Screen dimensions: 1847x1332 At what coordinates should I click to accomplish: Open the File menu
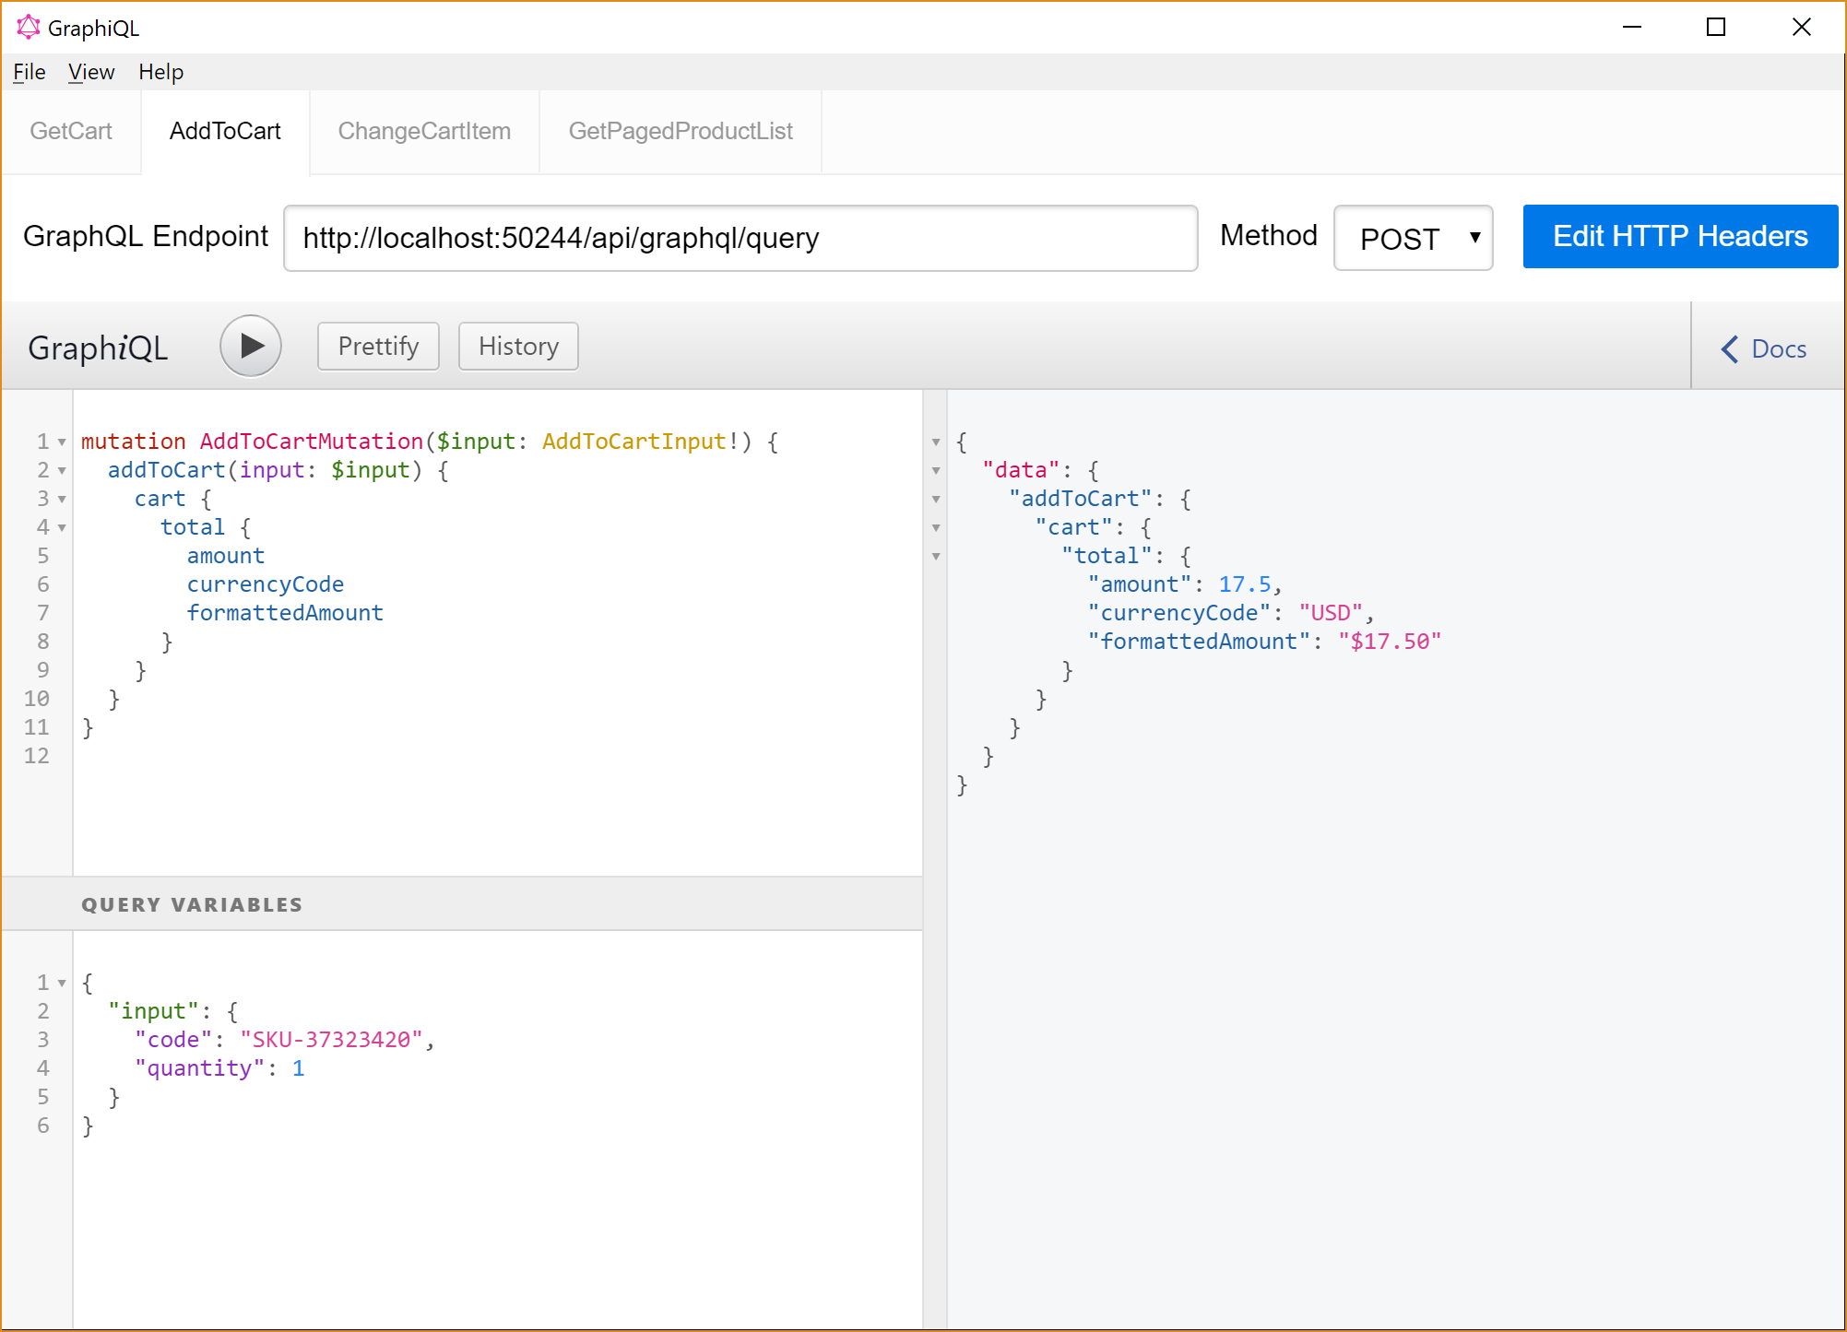29,72
